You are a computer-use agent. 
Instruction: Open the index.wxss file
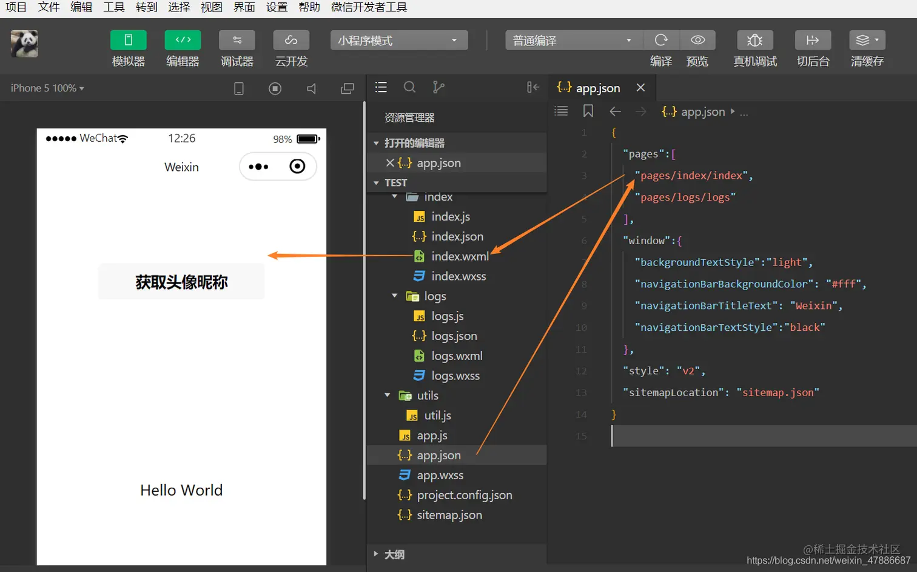[x=457, y=276]
